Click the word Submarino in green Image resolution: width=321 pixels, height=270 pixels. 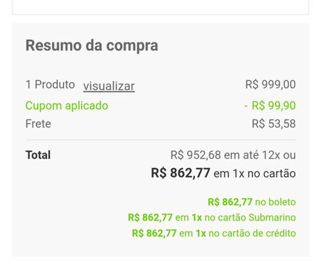[x=272, y=217]
